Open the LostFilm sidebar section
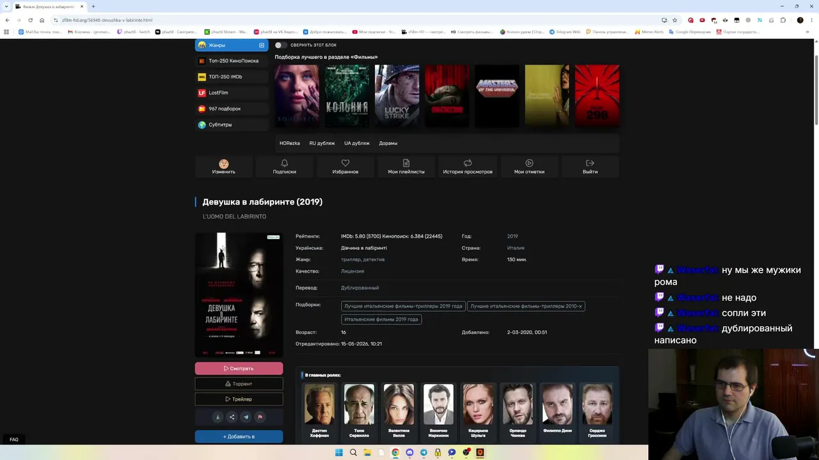Viewport: 819px width, 460px height. click(x=232, y=93)
